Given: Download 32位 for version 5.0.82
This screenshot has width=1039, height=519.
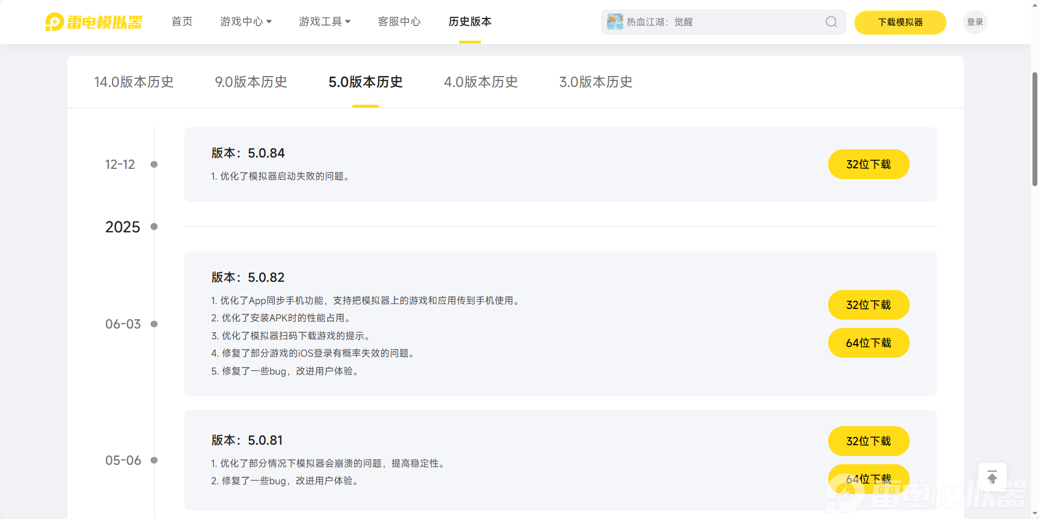Looking at the screenshot, I should (x=868, y=305).
